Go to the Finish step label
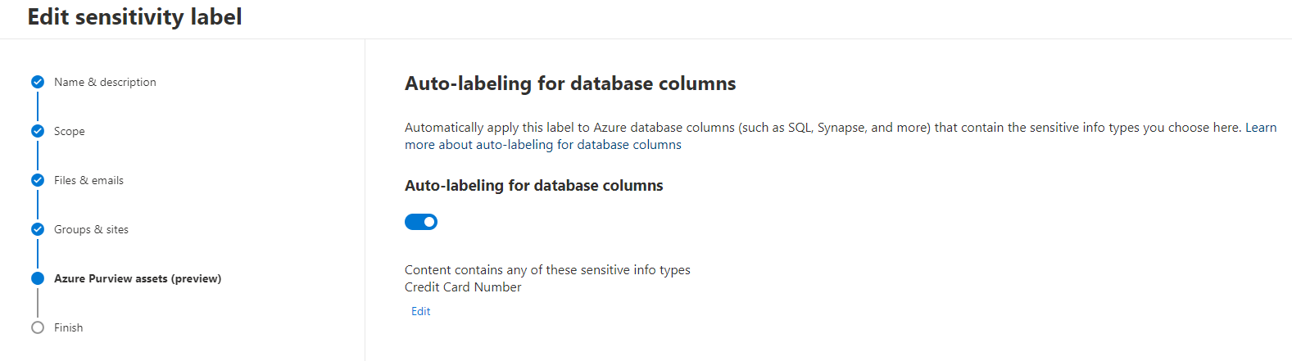Image resolution: width=1292 pixels, height=361 pixels. click(69, 327)
